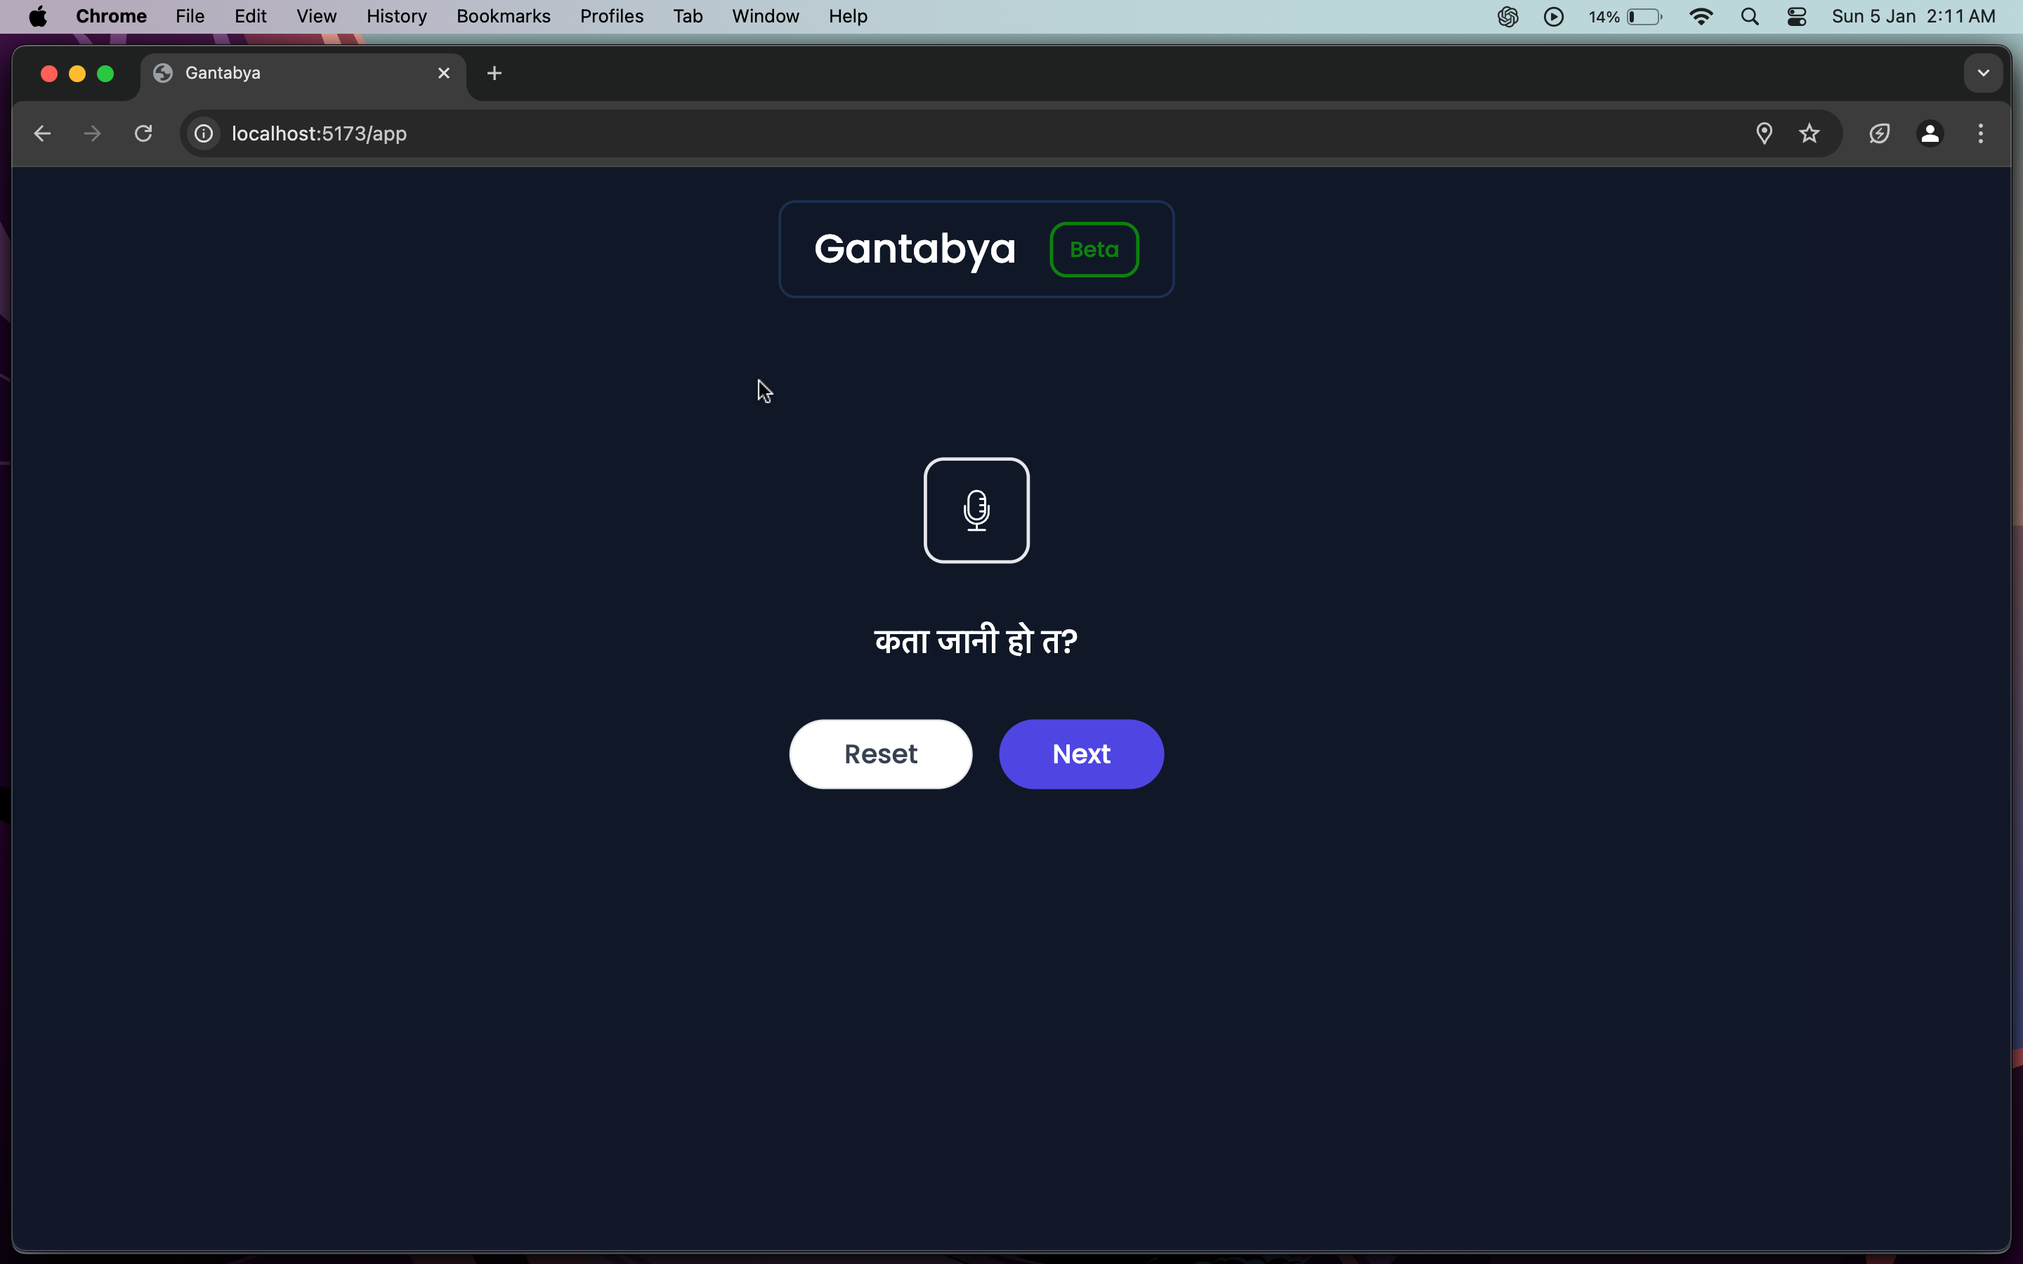This screenshot has height=1264, width=2023.
Task: Click the Spotlight search magnifier
Action: click(x=1750, y=17)
